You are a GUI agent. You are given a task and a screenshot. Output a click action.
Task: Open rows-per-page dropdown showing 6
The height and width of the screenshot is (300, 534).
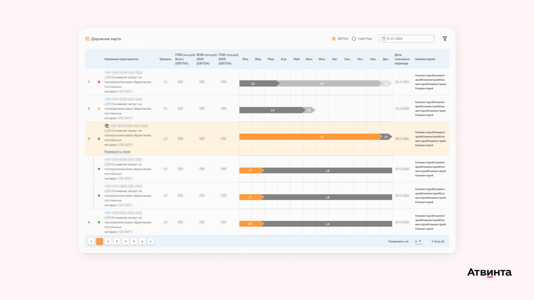coord(418,242)
